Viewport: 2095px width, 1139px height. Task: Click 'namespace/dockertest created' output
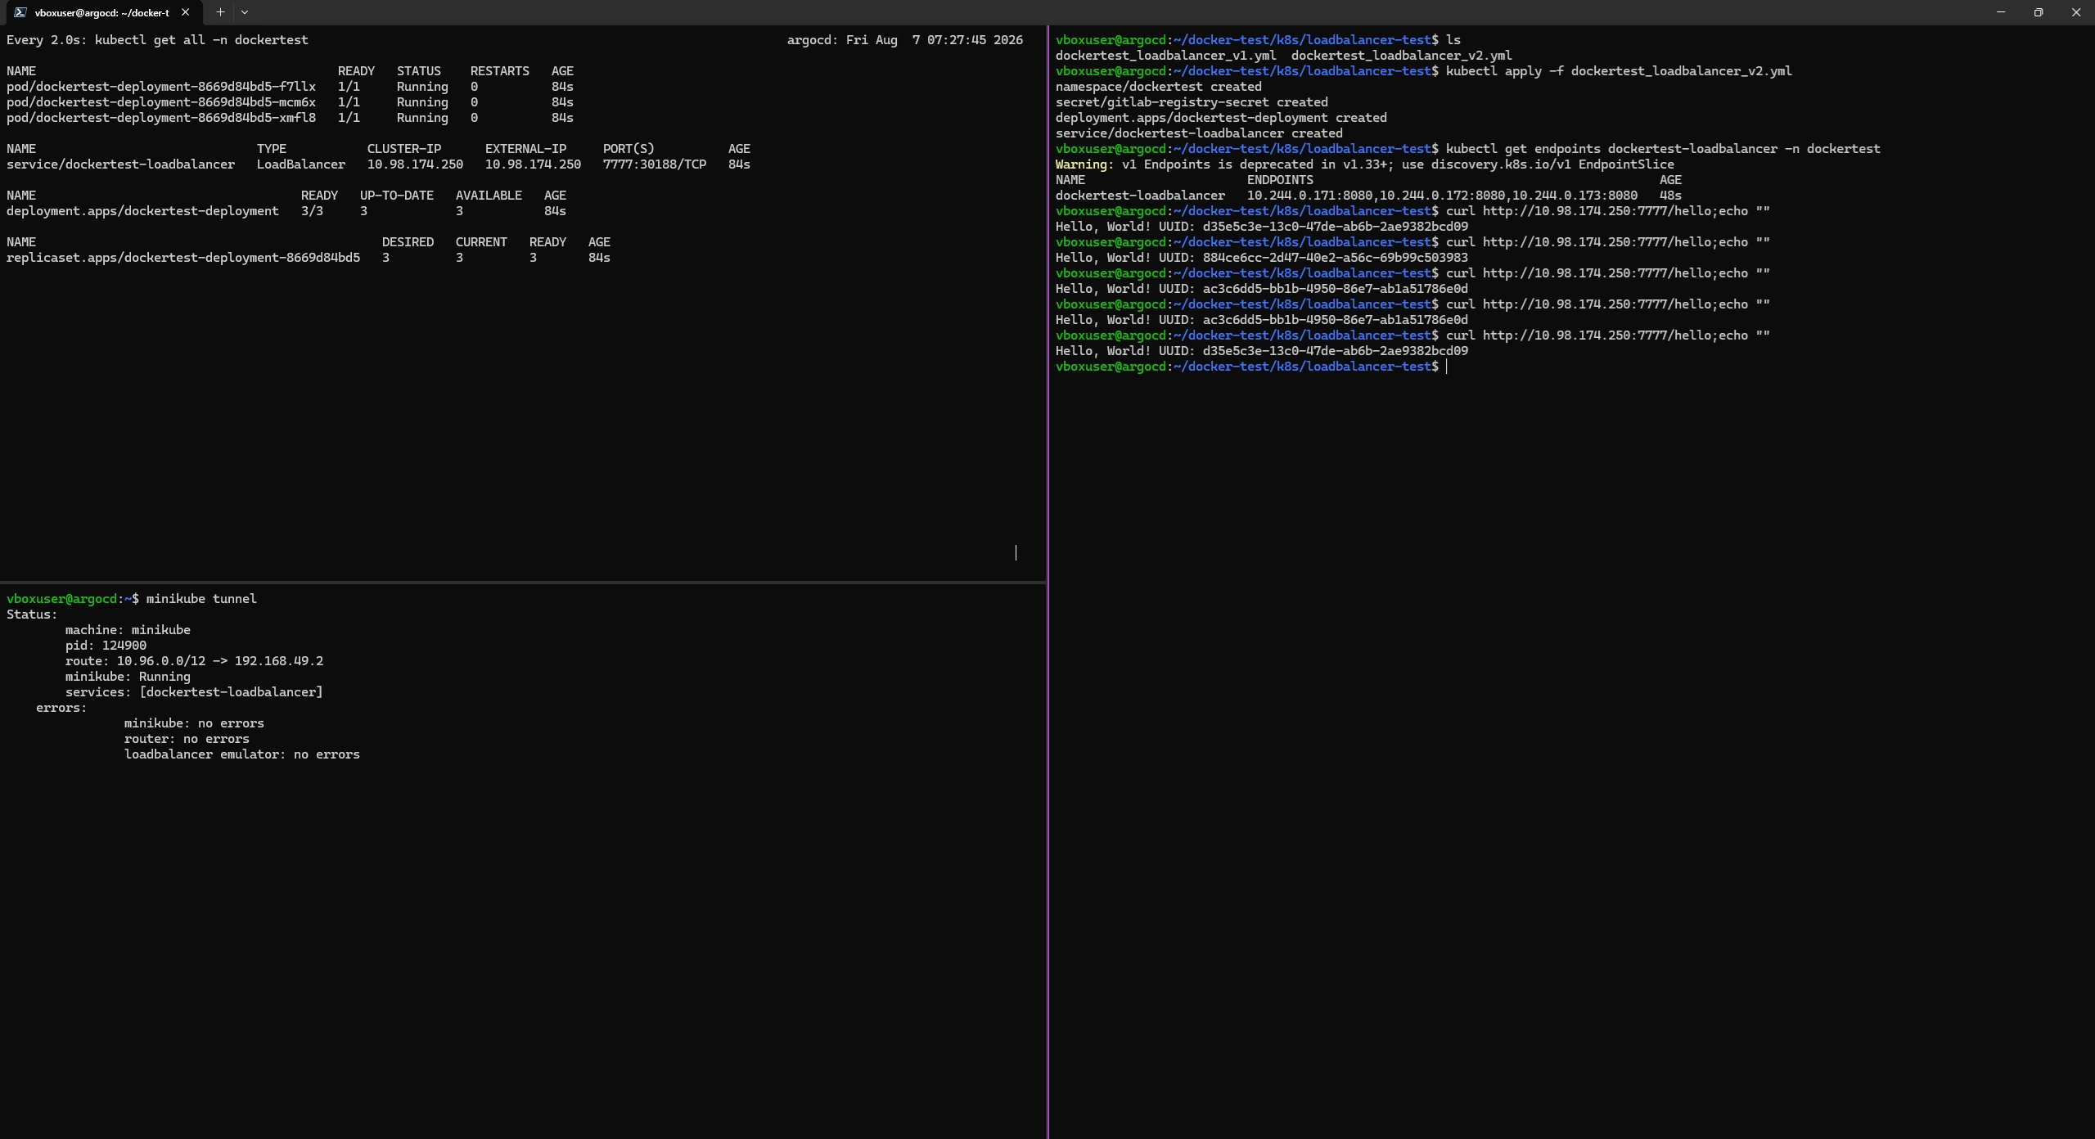[1158, 87]
